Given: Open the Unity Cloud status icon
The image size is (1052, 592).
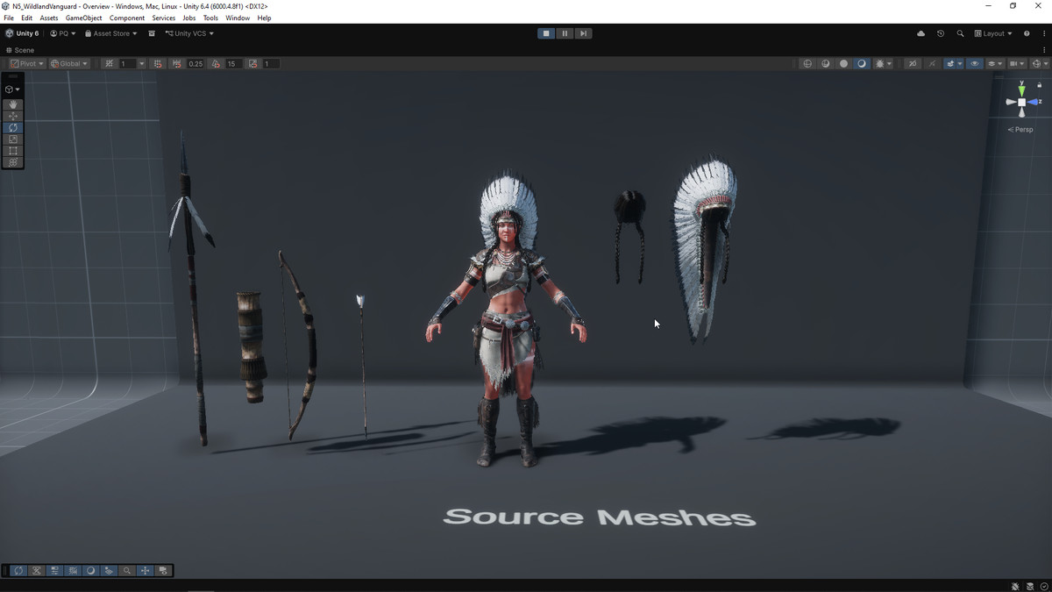Looking at the screenshot, I should (x=920, y=33).
